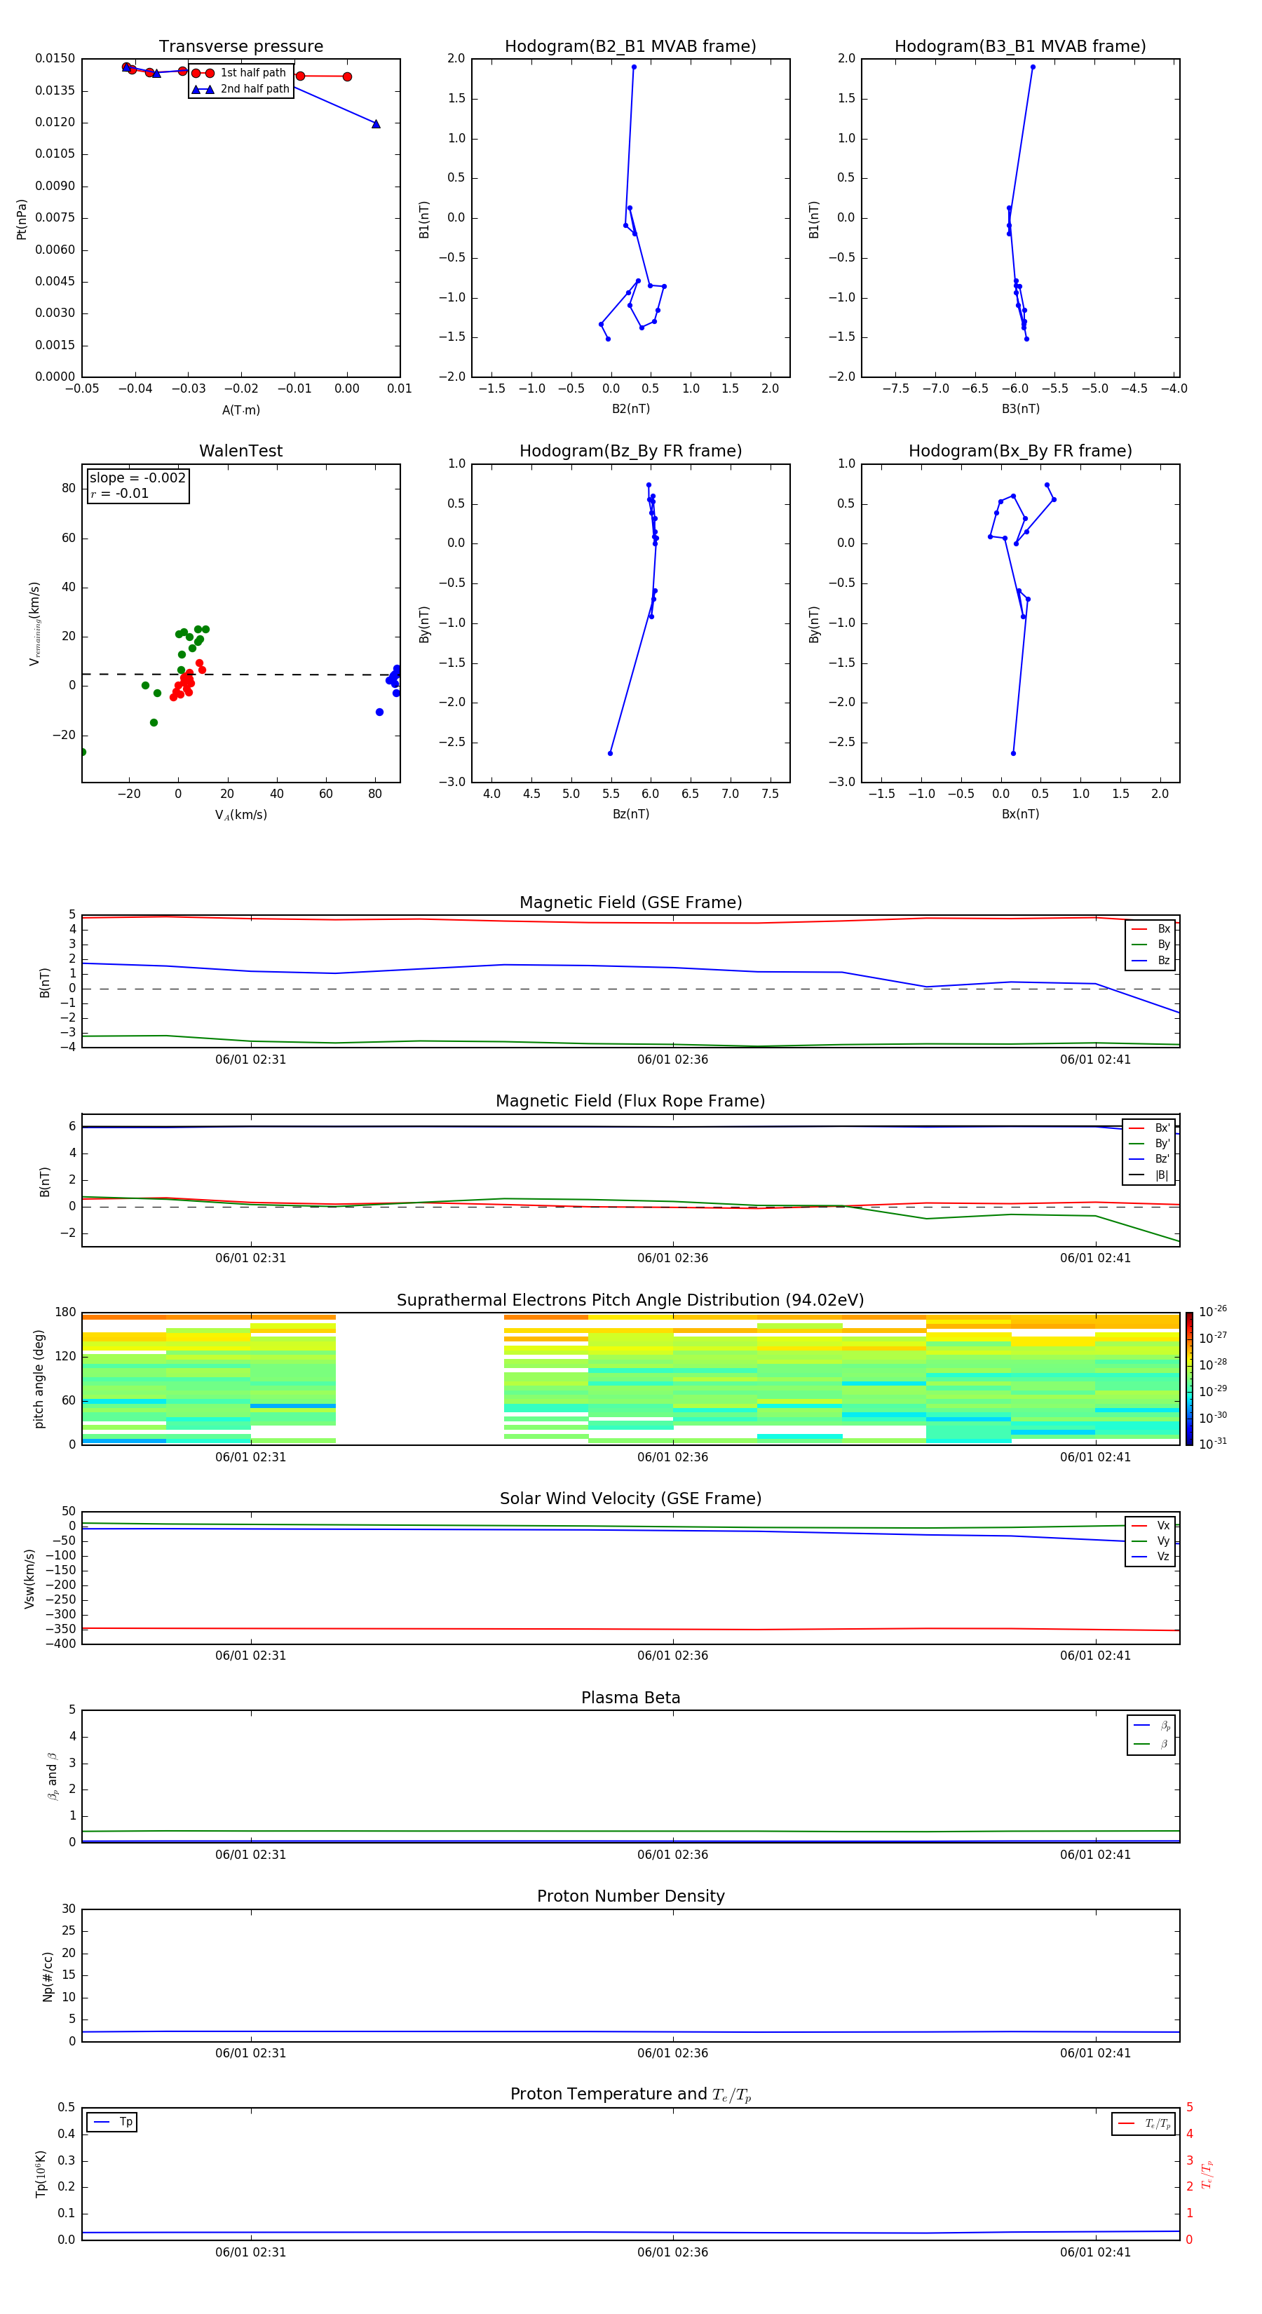
Task: Click the 'slope = -0.002' annotation
Action: tap(137, 478)
